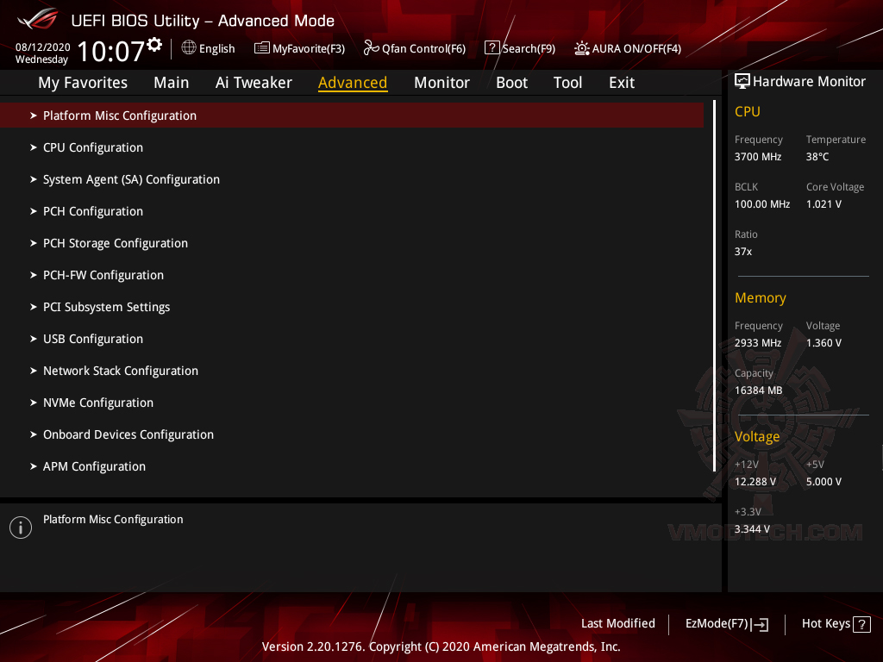Go to the Boot tab
Screen dimensions: 883x662
click(511, 83)
